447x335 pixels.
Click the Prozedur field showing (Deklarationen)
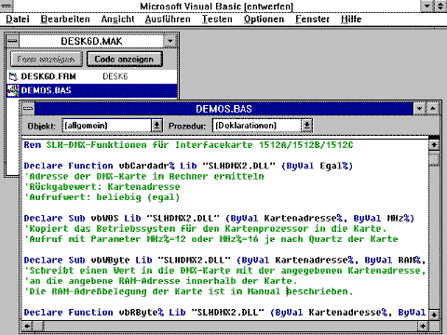click(x=257, y=126)
